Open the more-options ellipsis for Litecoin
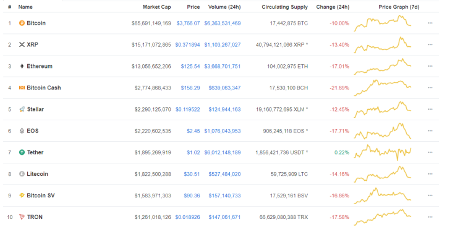 [430, 174]
